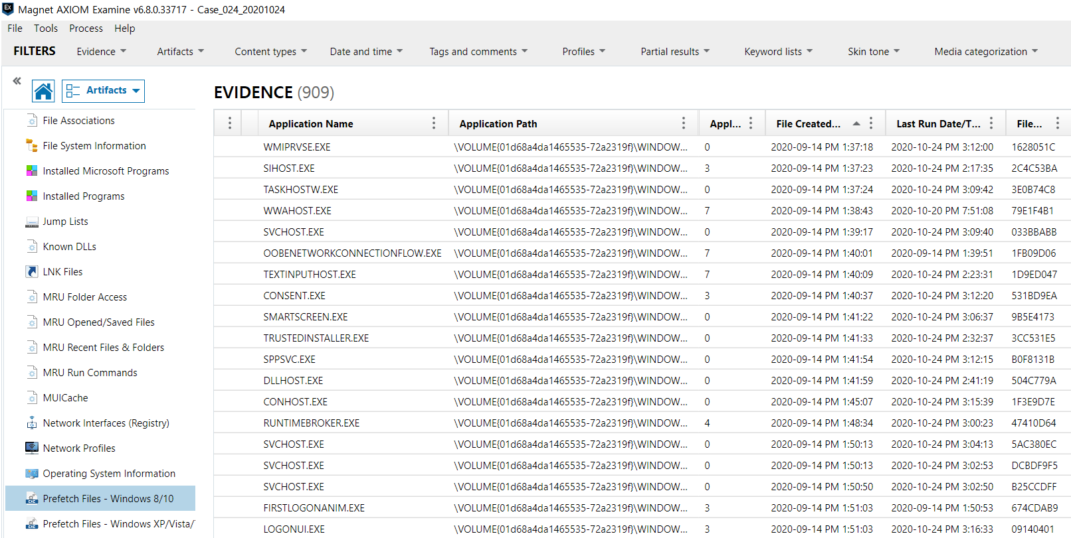The height and width of the screenshot is (538, 1071).
Task: Click the Home icon button
Action: click(x=44, y=91)
